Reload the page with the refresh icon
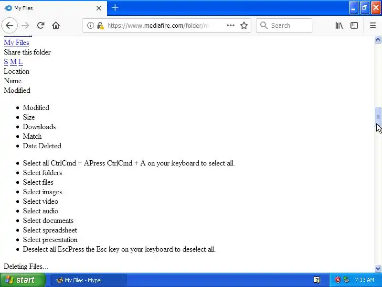This screenshot has height=287, width=382. click(41, 25)
